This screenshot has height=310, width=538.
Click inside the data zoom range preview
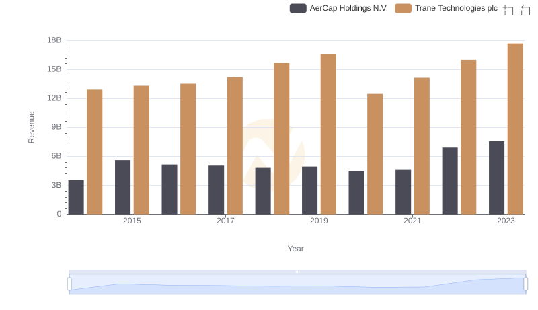coord(297,284)
